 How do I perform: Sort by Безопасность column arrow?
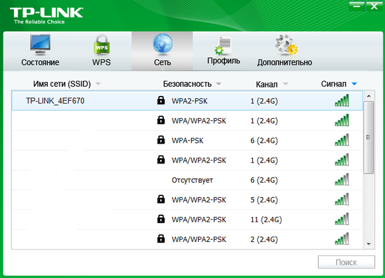(x=218, y=84)
